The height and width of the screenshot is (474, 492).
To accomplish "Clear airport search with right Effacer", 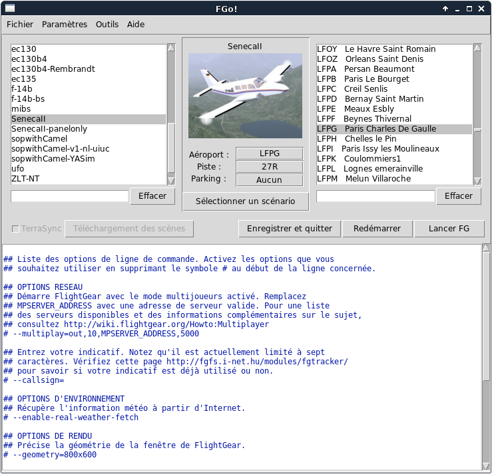I will pyautogui.click(x=459, y=196).
